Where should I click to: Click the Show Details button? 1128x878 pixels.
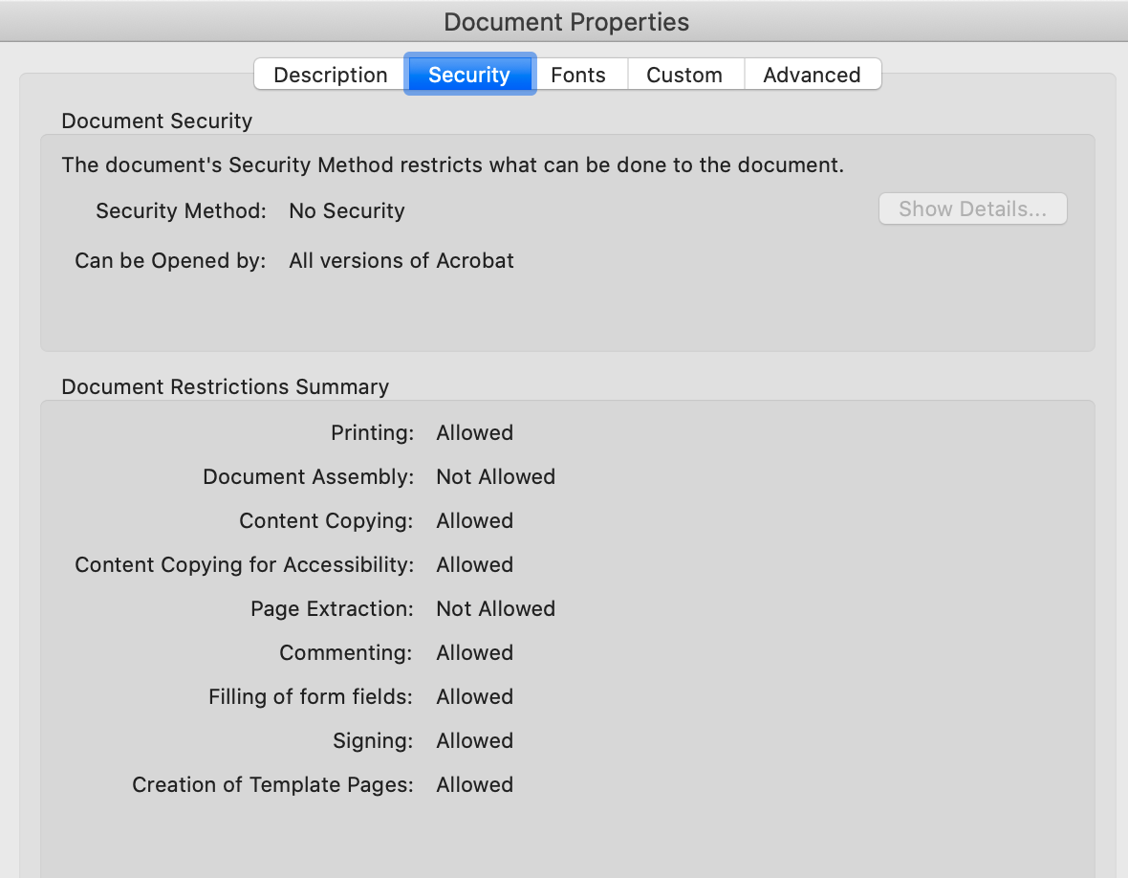click(x=972, y=209)
